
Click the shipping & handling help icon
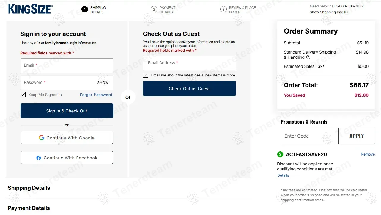pos(308,57)
